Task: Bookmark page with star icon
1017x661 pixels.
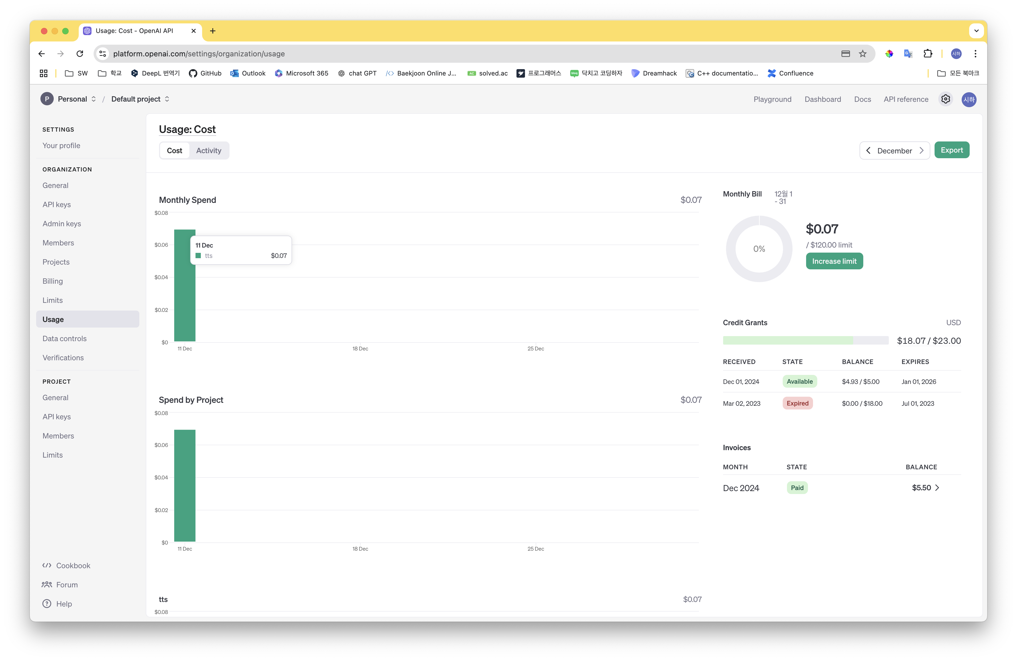Action: [862, 54]
